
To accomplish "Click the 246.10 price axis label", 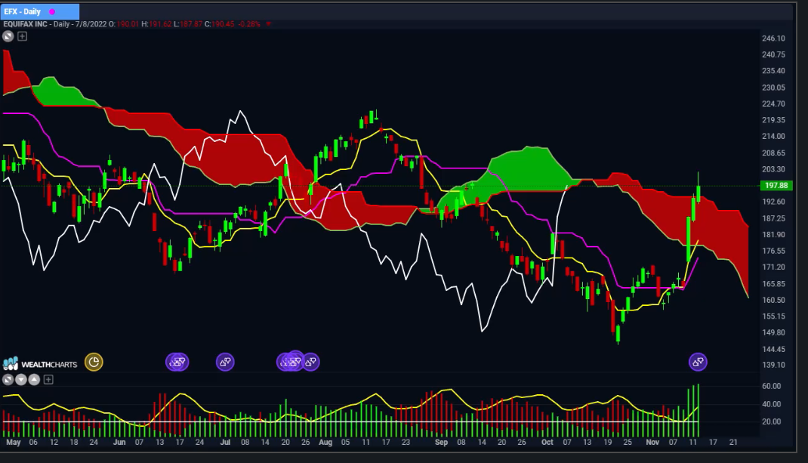I will pyautogui.click(x=773, y=39).
